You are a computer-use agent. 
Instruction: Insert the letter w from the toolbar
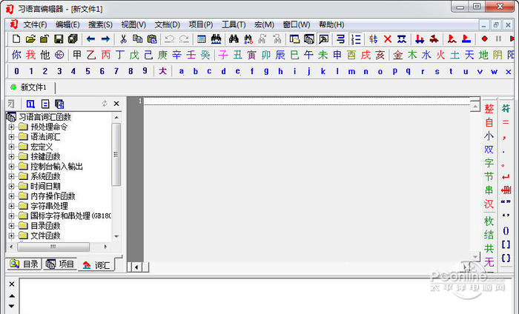[494, 71]
